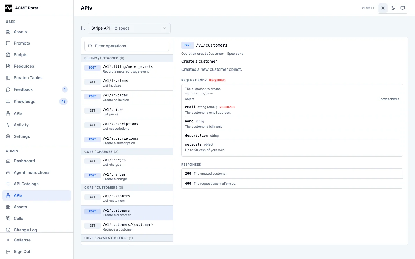Click the Collapse double-chevron icon

point(8,240)
